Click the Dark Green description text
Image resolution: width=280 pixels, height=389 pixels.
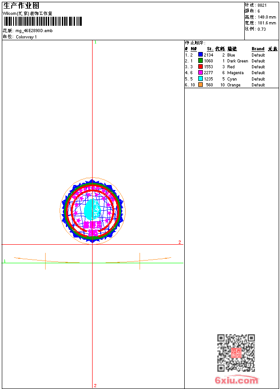238,61
